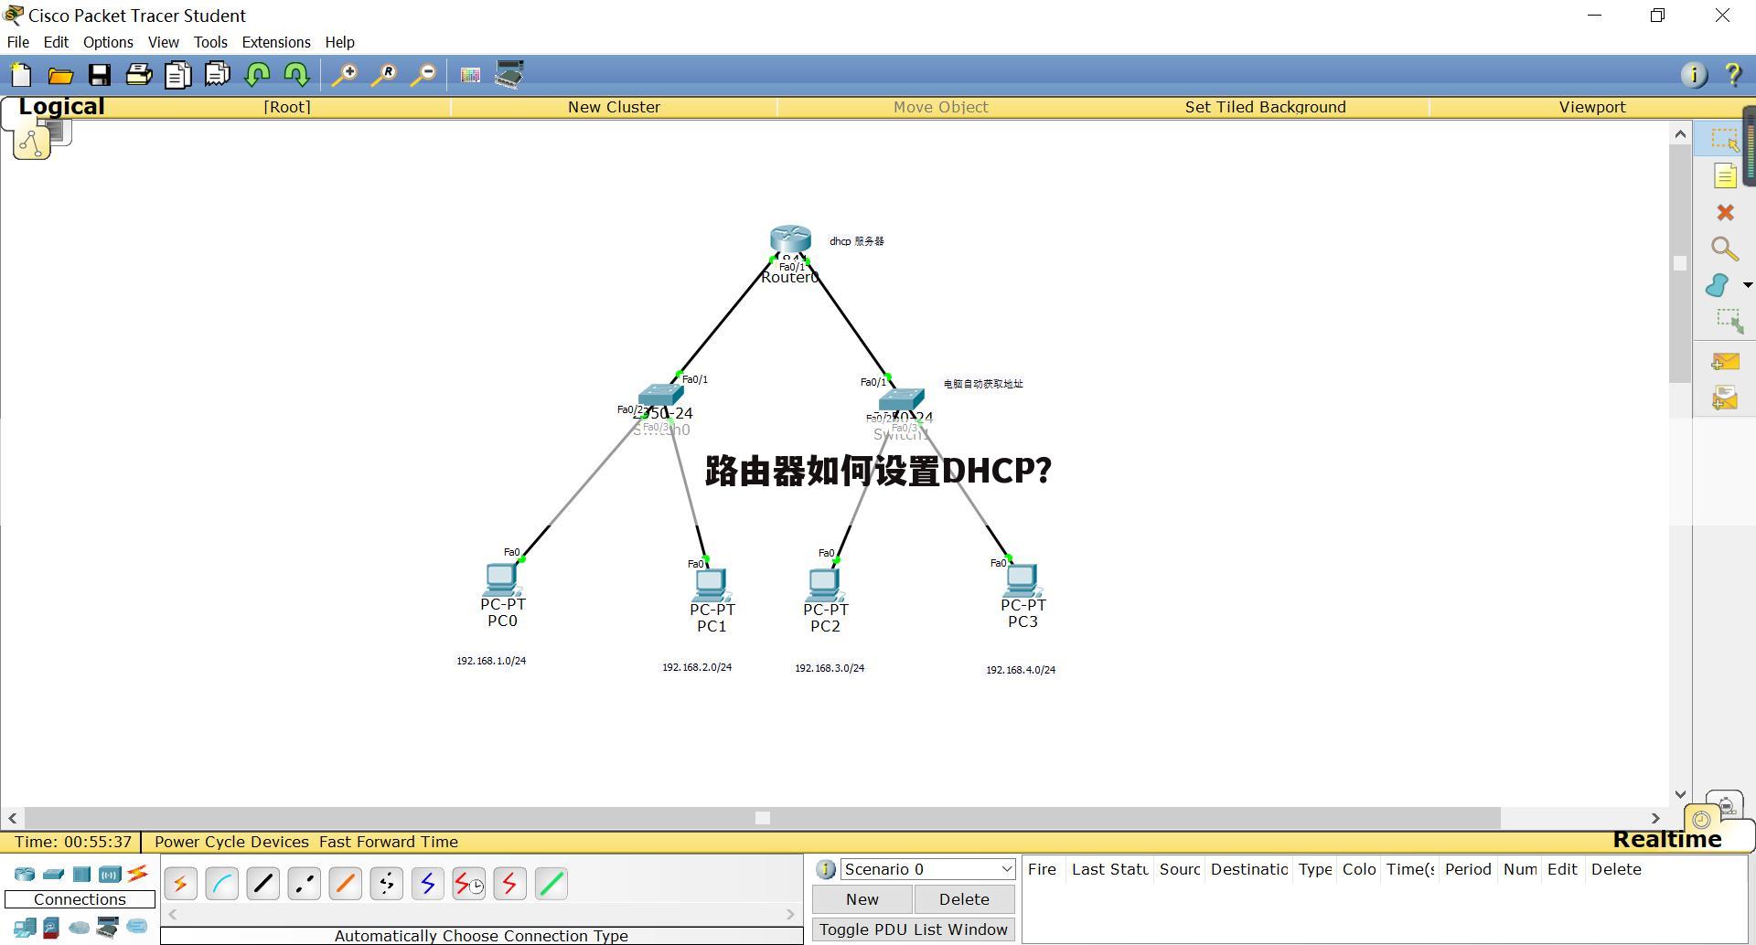Click Delete scenario button
Viewport: 1756px width, 945px height.
point(964,899)
